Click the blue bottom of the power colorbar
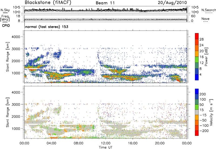The image size is (216, 149). [197, 77]
